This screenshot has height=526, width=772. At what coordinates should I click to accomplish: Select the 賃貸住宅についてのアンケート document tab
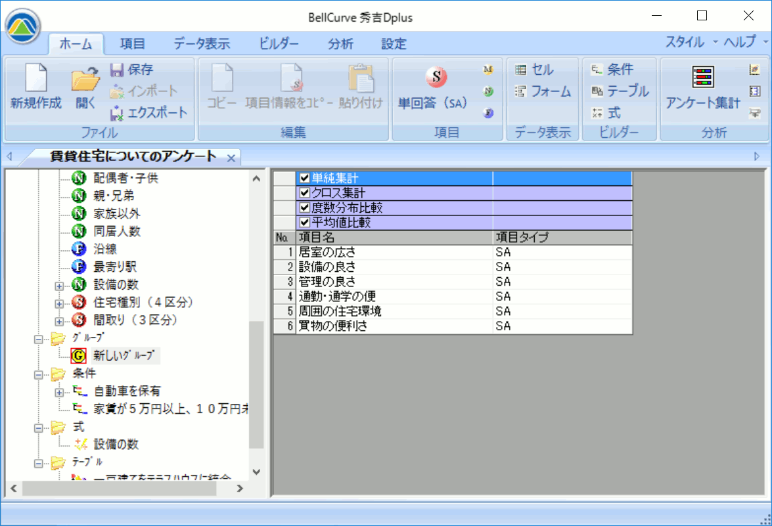click(x=133, y=156)
